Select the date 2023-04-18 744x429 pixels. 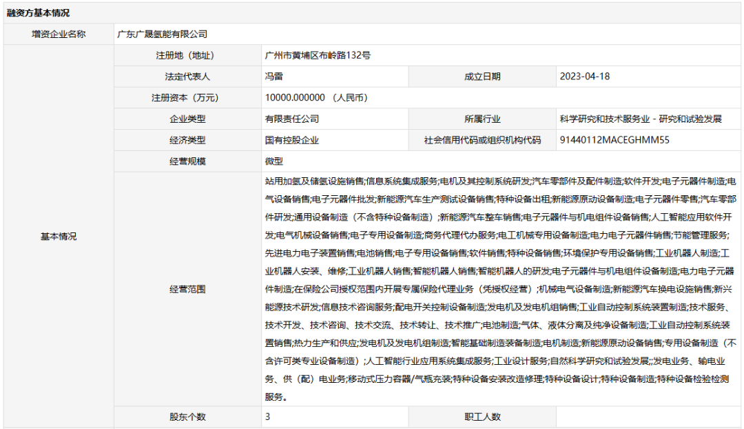point(585,77)
